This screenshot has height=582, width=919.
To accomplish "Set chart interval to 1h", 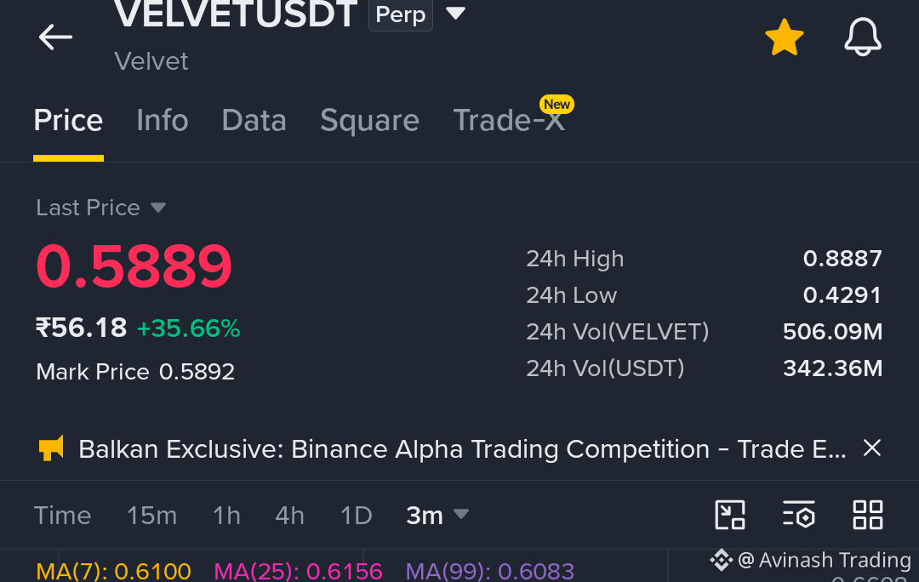I will coord(226,515).
